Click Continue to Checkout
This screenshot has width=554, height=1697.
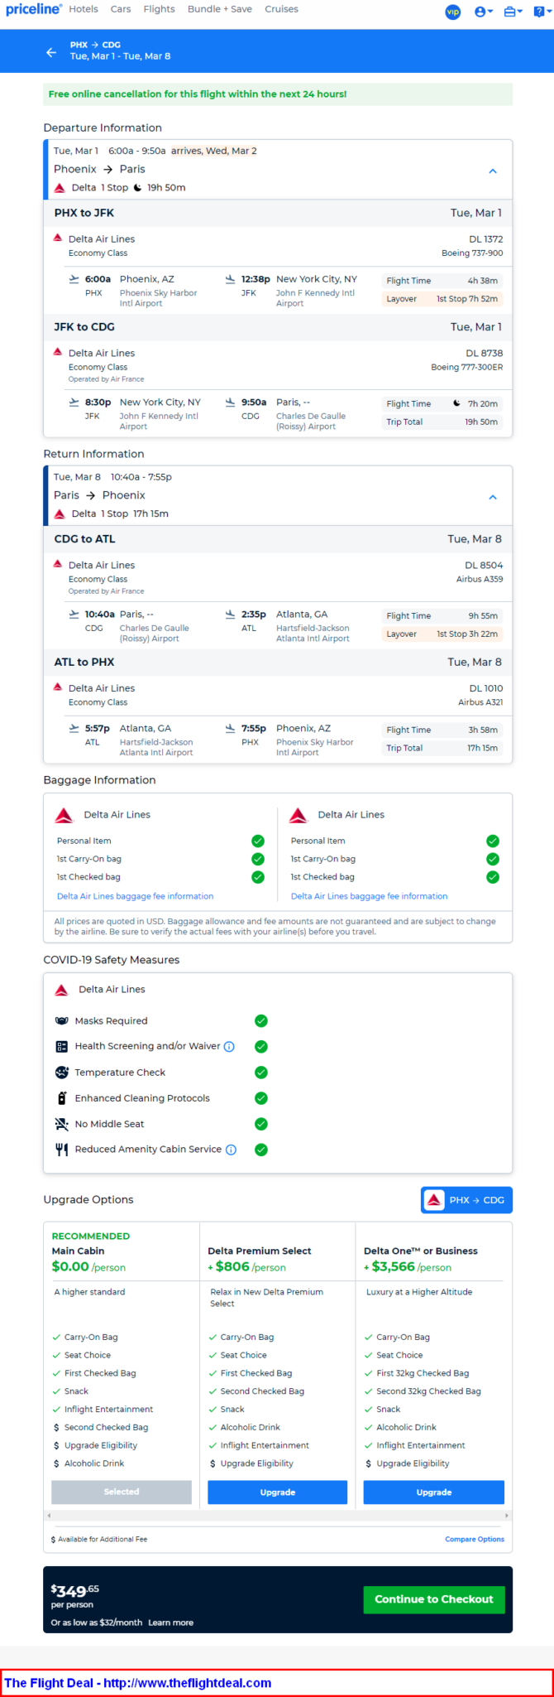pos(434,1599)
